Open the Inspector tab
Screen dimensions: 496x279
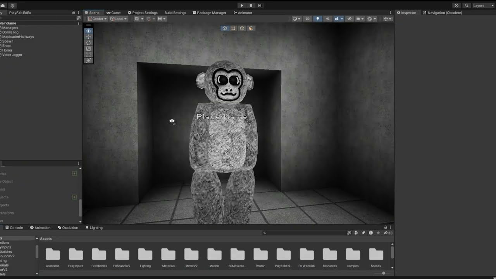(x=406, y=13)
